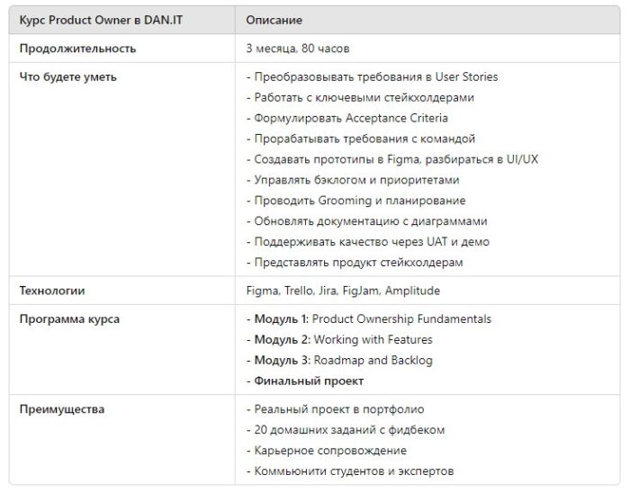The height and width of the screenshot is (493, 630).
Task: Click 'Преобразовывать требования в User Stories' line
Action: (372, 77)
